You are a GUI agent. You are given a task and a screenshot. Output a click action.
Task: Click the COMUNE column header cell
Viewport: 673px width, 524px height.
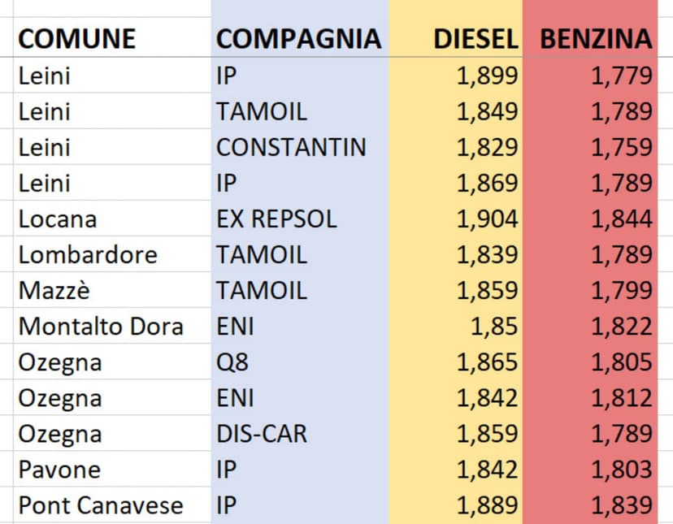(76, 38)
